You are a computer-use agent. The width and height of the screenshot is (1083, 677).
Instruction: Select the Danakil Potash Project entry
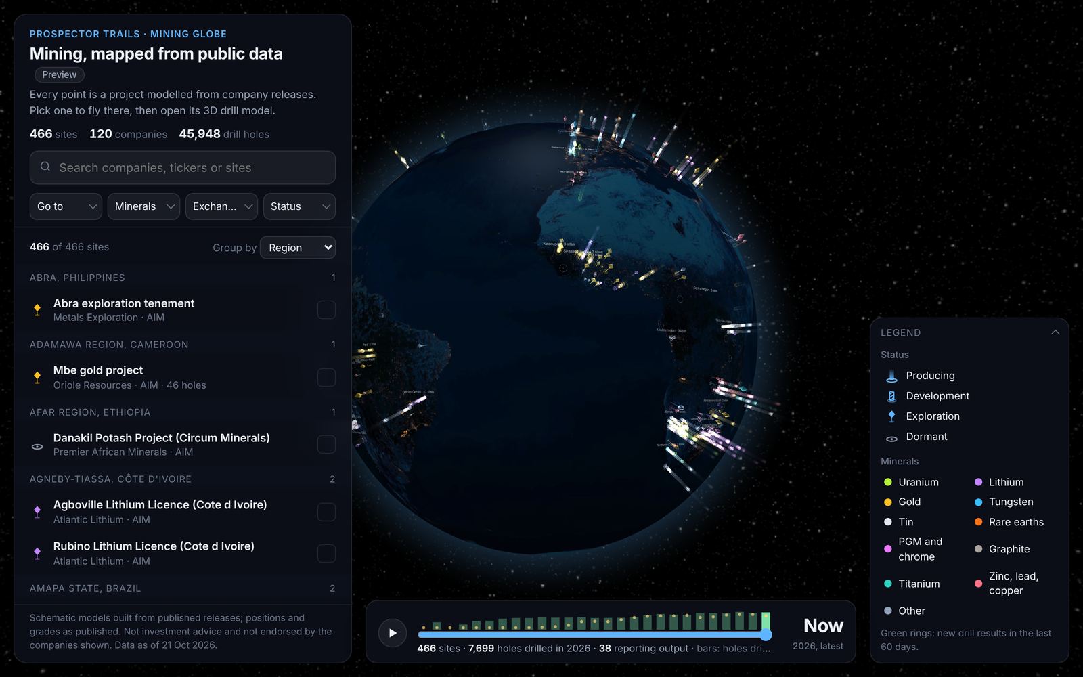[183, 445]
